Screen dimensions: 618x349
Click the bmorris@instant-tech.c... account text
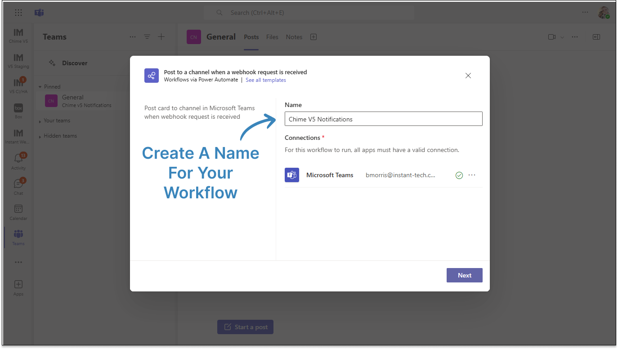[x=400, y=175]
